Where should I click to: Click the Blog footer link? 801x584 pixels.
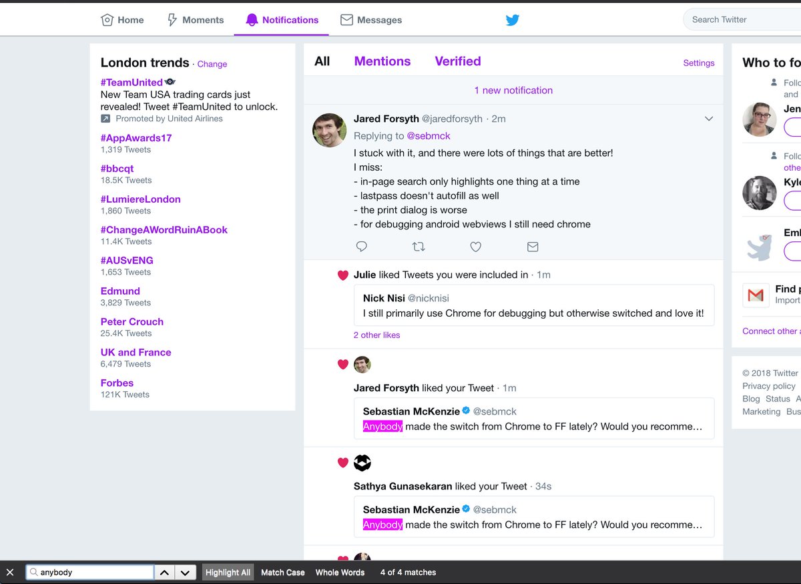click(751, 399)
